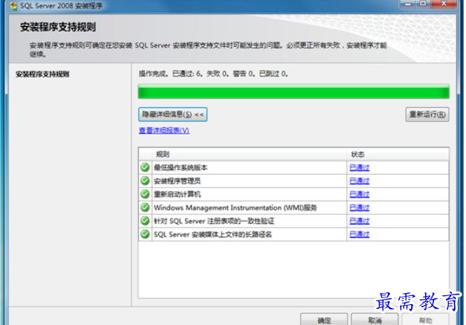The width and height of the screenshot is (466, 325).
Task: Click the 帮助 button
Action: tap(425, 320)
